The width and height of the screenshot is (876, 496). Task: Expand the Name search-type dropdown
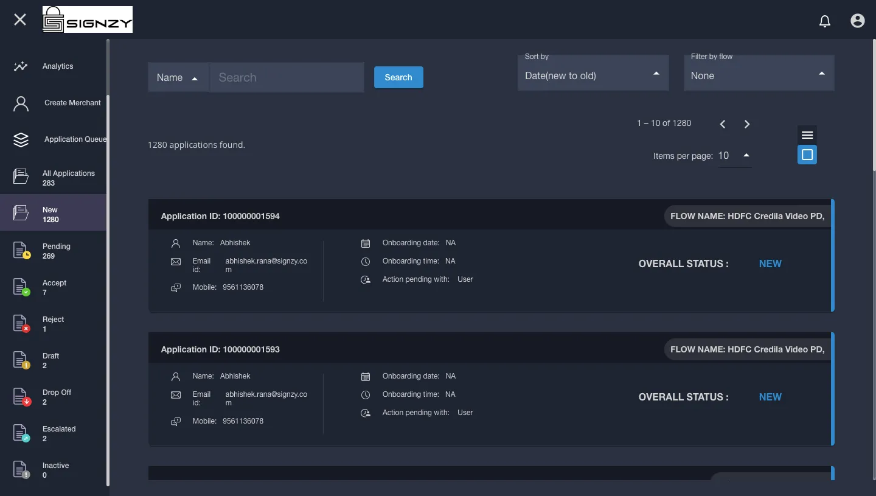(x=178, y=77)
